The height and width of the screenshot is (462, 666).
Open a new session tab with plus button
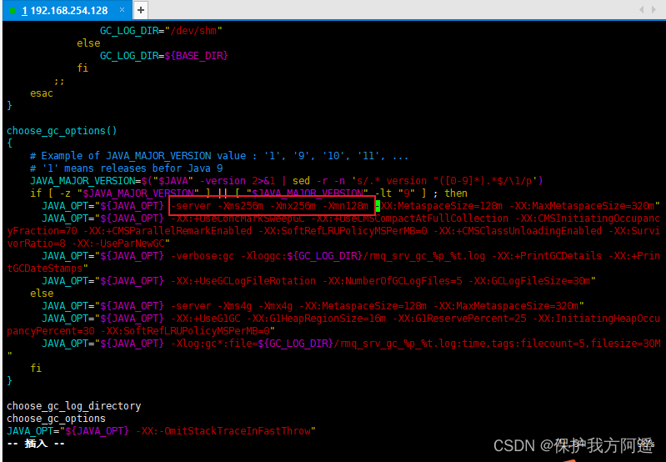tap(141, 10)
